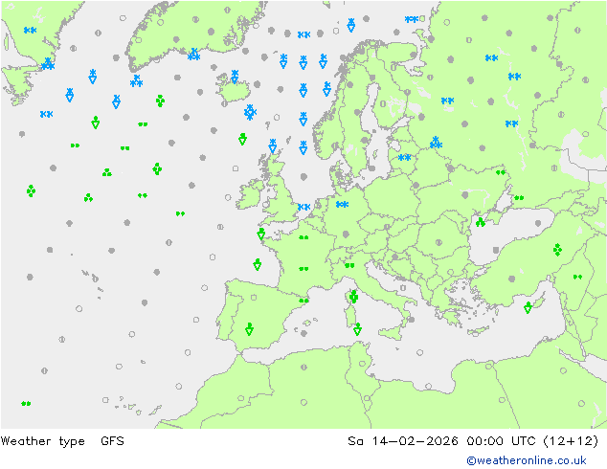Click the green rain dots over northern France
The image size is (607, 469).
coord(303,237)
